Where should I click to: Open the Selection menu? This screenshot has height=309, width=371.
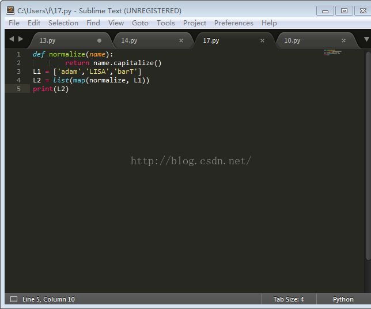click(x=63, y=23)
